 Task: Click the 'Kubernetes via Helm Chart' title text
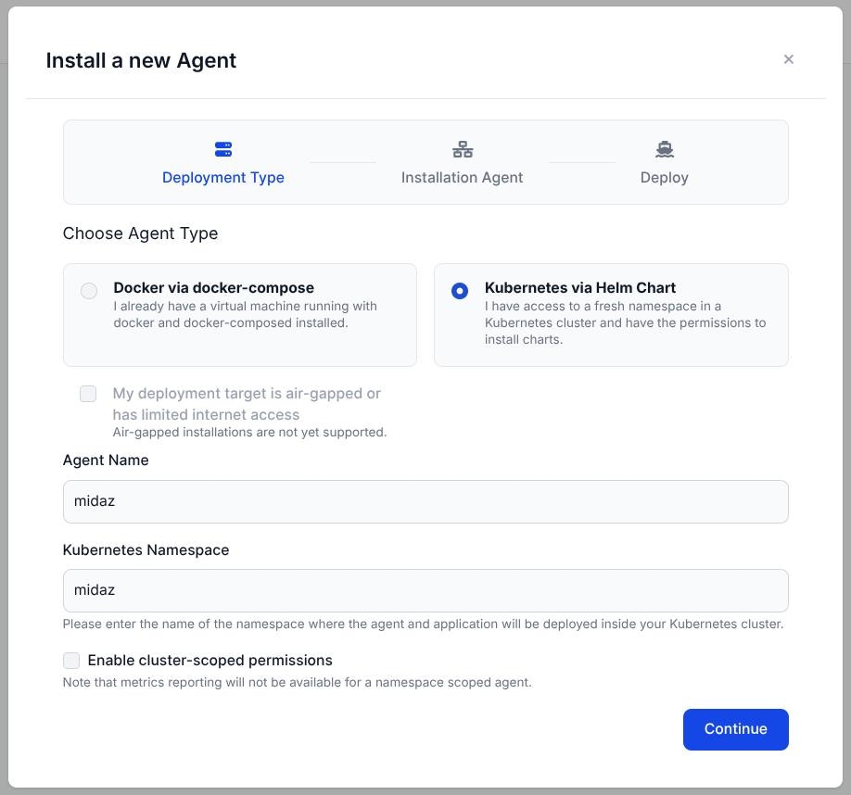click(x=580, y=287)
